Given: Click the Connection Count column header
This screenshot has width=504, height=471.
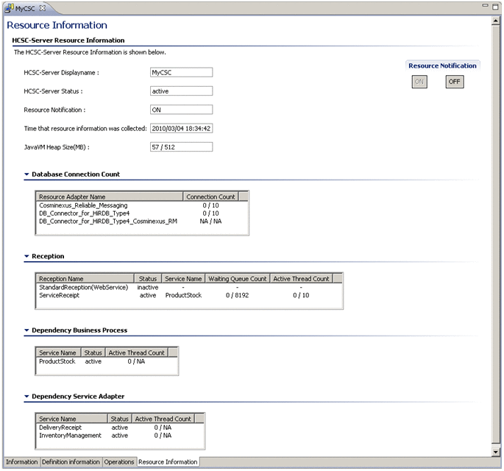Looking at the screenshot, I should coord(211,197).
